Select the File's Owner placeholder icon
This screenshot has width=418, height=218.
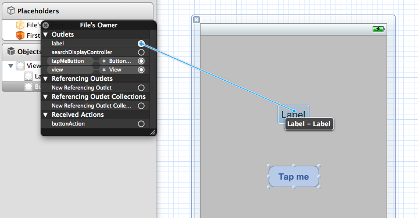20,25
